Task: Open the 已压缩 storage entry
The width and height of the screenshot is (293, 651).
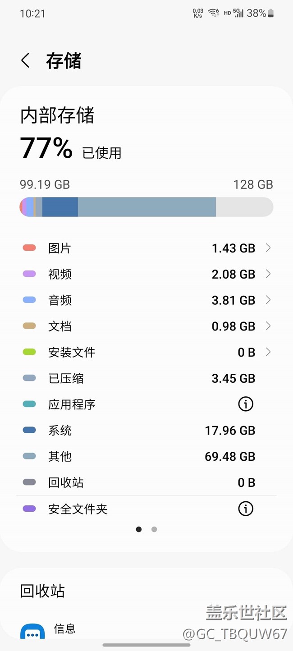Action: pyautogui.click(x=146, y=378)
